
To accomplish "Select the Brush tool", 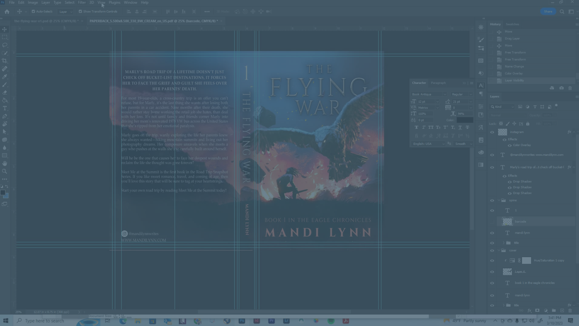I will point(5,85).
